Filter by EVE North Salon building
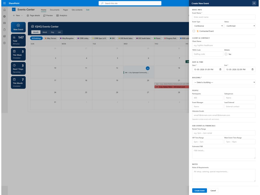This screenshot has height=195, width=260. pos(125,38)
